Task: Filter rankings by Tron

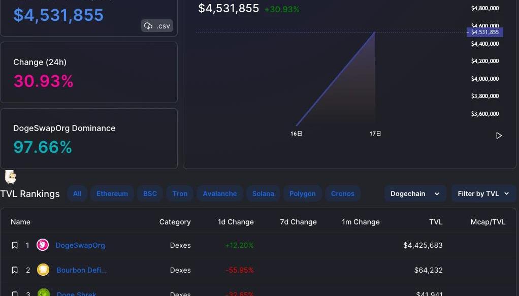Action: click(x=180, y=193)
